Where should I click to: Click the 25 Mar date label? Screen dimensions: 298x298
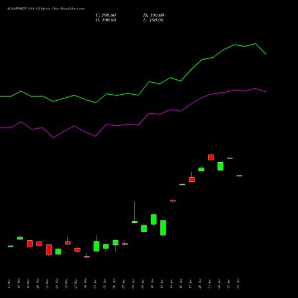click(x=66, y=284)
